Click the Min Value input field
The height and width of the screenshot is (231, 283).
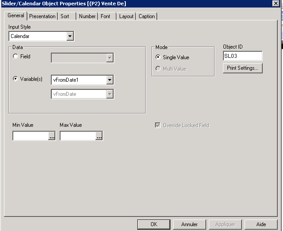(x=30, y=136)
